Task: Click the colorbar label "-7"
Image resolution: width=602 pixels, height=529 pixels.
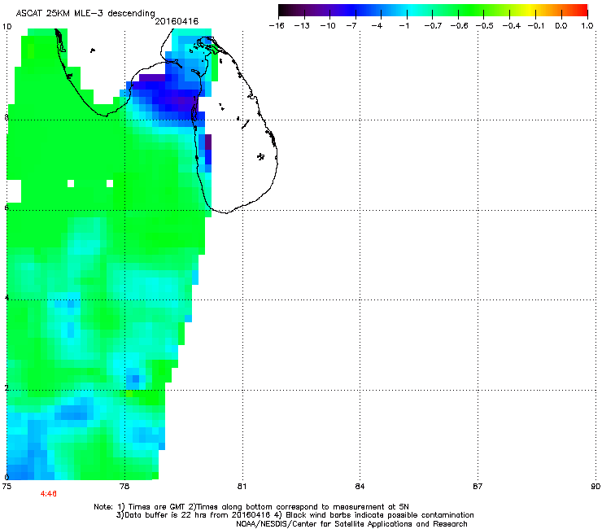Action: pos(351,26)
